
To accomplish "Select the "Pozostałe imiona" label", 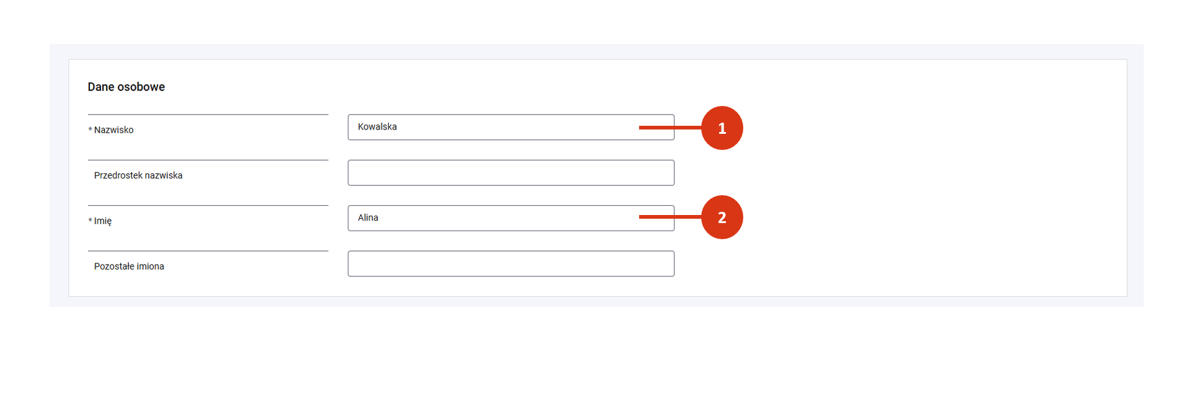I will tap(129, 266).
